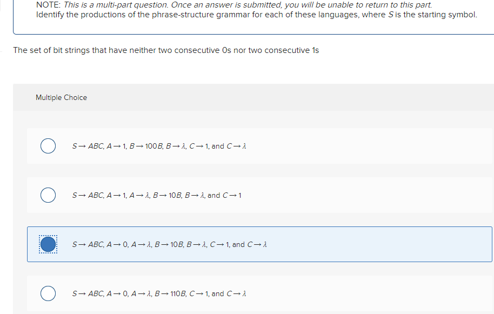Click the answer row with B→10B and C→1
This screenshot has width=494, height=314.
pos(157,195)
